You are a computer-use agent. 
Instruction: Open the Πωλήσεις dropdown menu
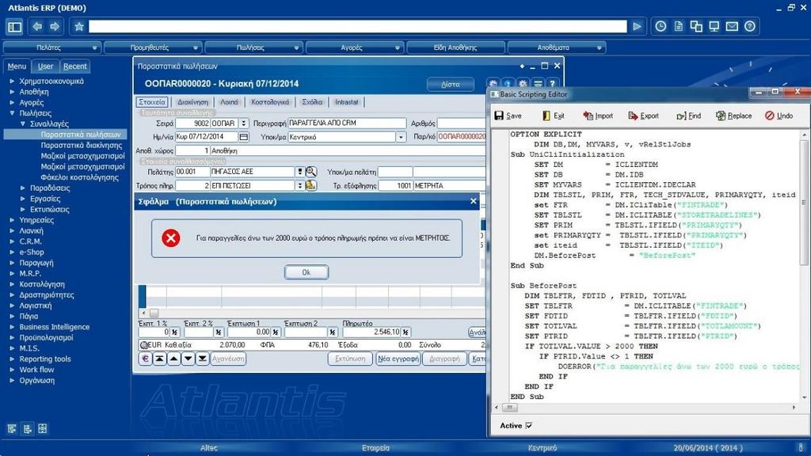253,47
